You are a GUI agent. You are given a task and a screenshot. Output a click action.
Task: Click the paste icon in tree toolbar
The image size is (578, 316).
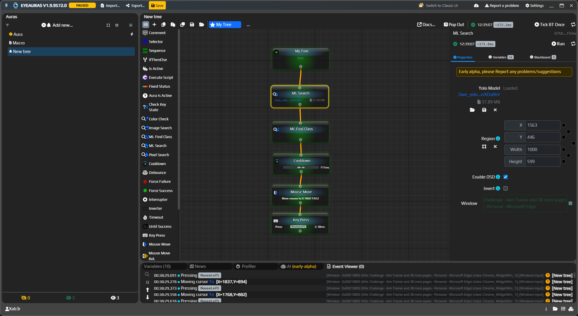pos(173,25)
